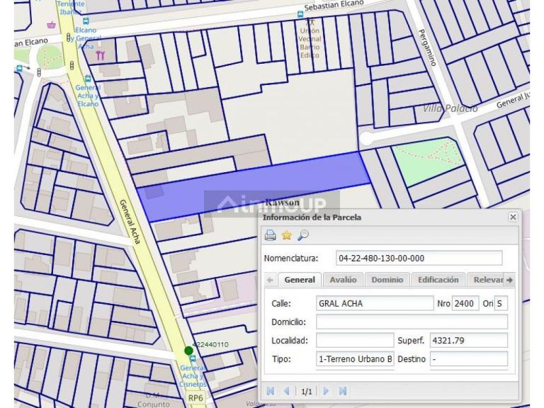The height and width of the screenshot is (408, 544).
Task: Click bus stop on Sebastian Elcano street
Action: coord(300,14)
